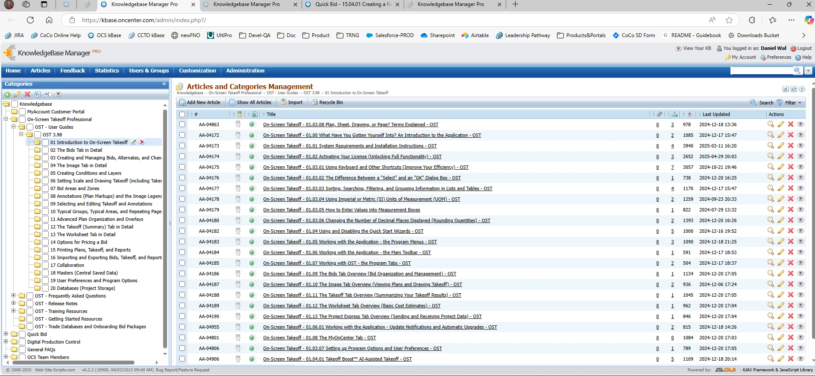Click the refresh icon above Filter
This screenshot has height=376, width=815.
(794, 89)
